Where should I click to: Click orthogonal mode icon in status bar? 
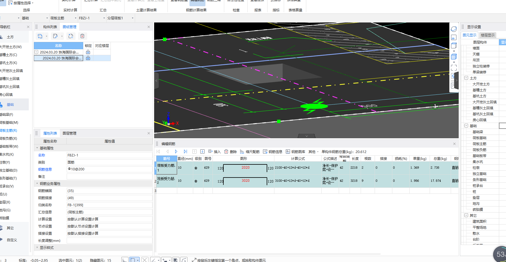tap(125, 260)
